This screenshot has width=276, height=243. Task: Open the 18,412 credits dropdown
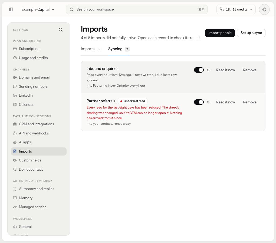click(236, 9)
